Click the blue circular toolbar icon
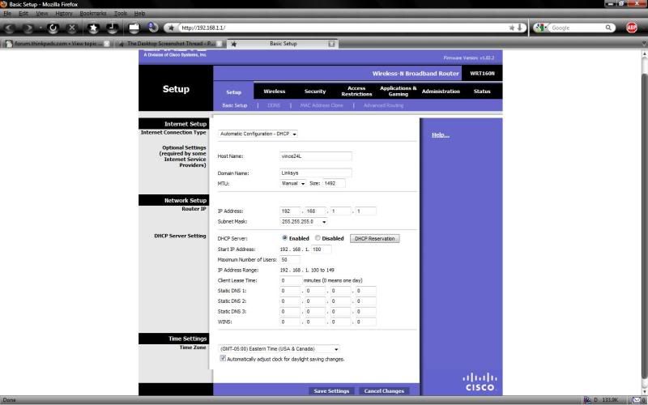 [x=153, y=28]
